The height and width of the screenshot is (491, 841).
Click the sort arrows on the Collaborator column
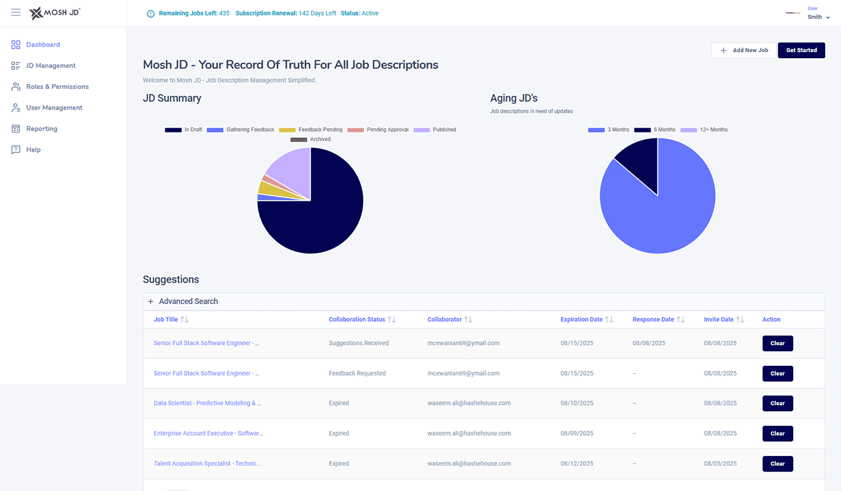pyautogui.click(x=469, y=319)
